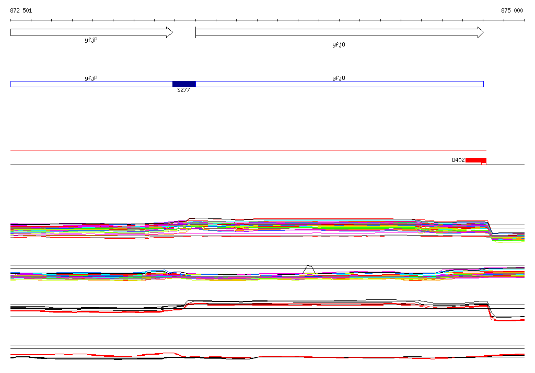Click the 872 501 start coordinate label
This screenshot has height=373, width=535.
21,10
